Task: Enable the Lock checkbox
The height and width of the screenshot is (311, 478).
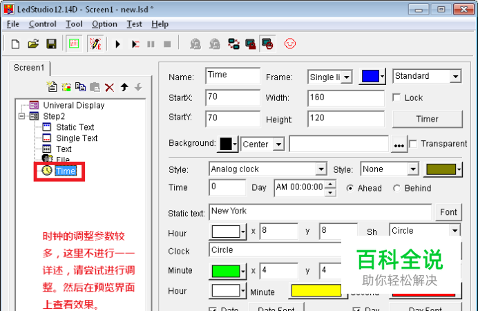Action: point(396,98)
